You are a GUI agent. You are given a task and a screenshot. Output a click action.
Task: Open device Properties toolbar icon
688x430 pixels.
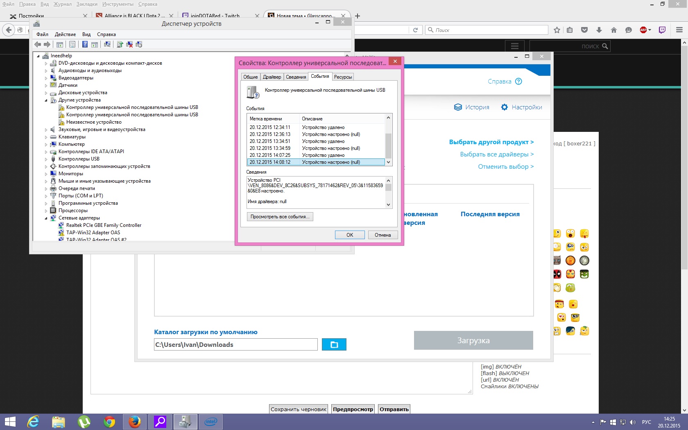72,44
